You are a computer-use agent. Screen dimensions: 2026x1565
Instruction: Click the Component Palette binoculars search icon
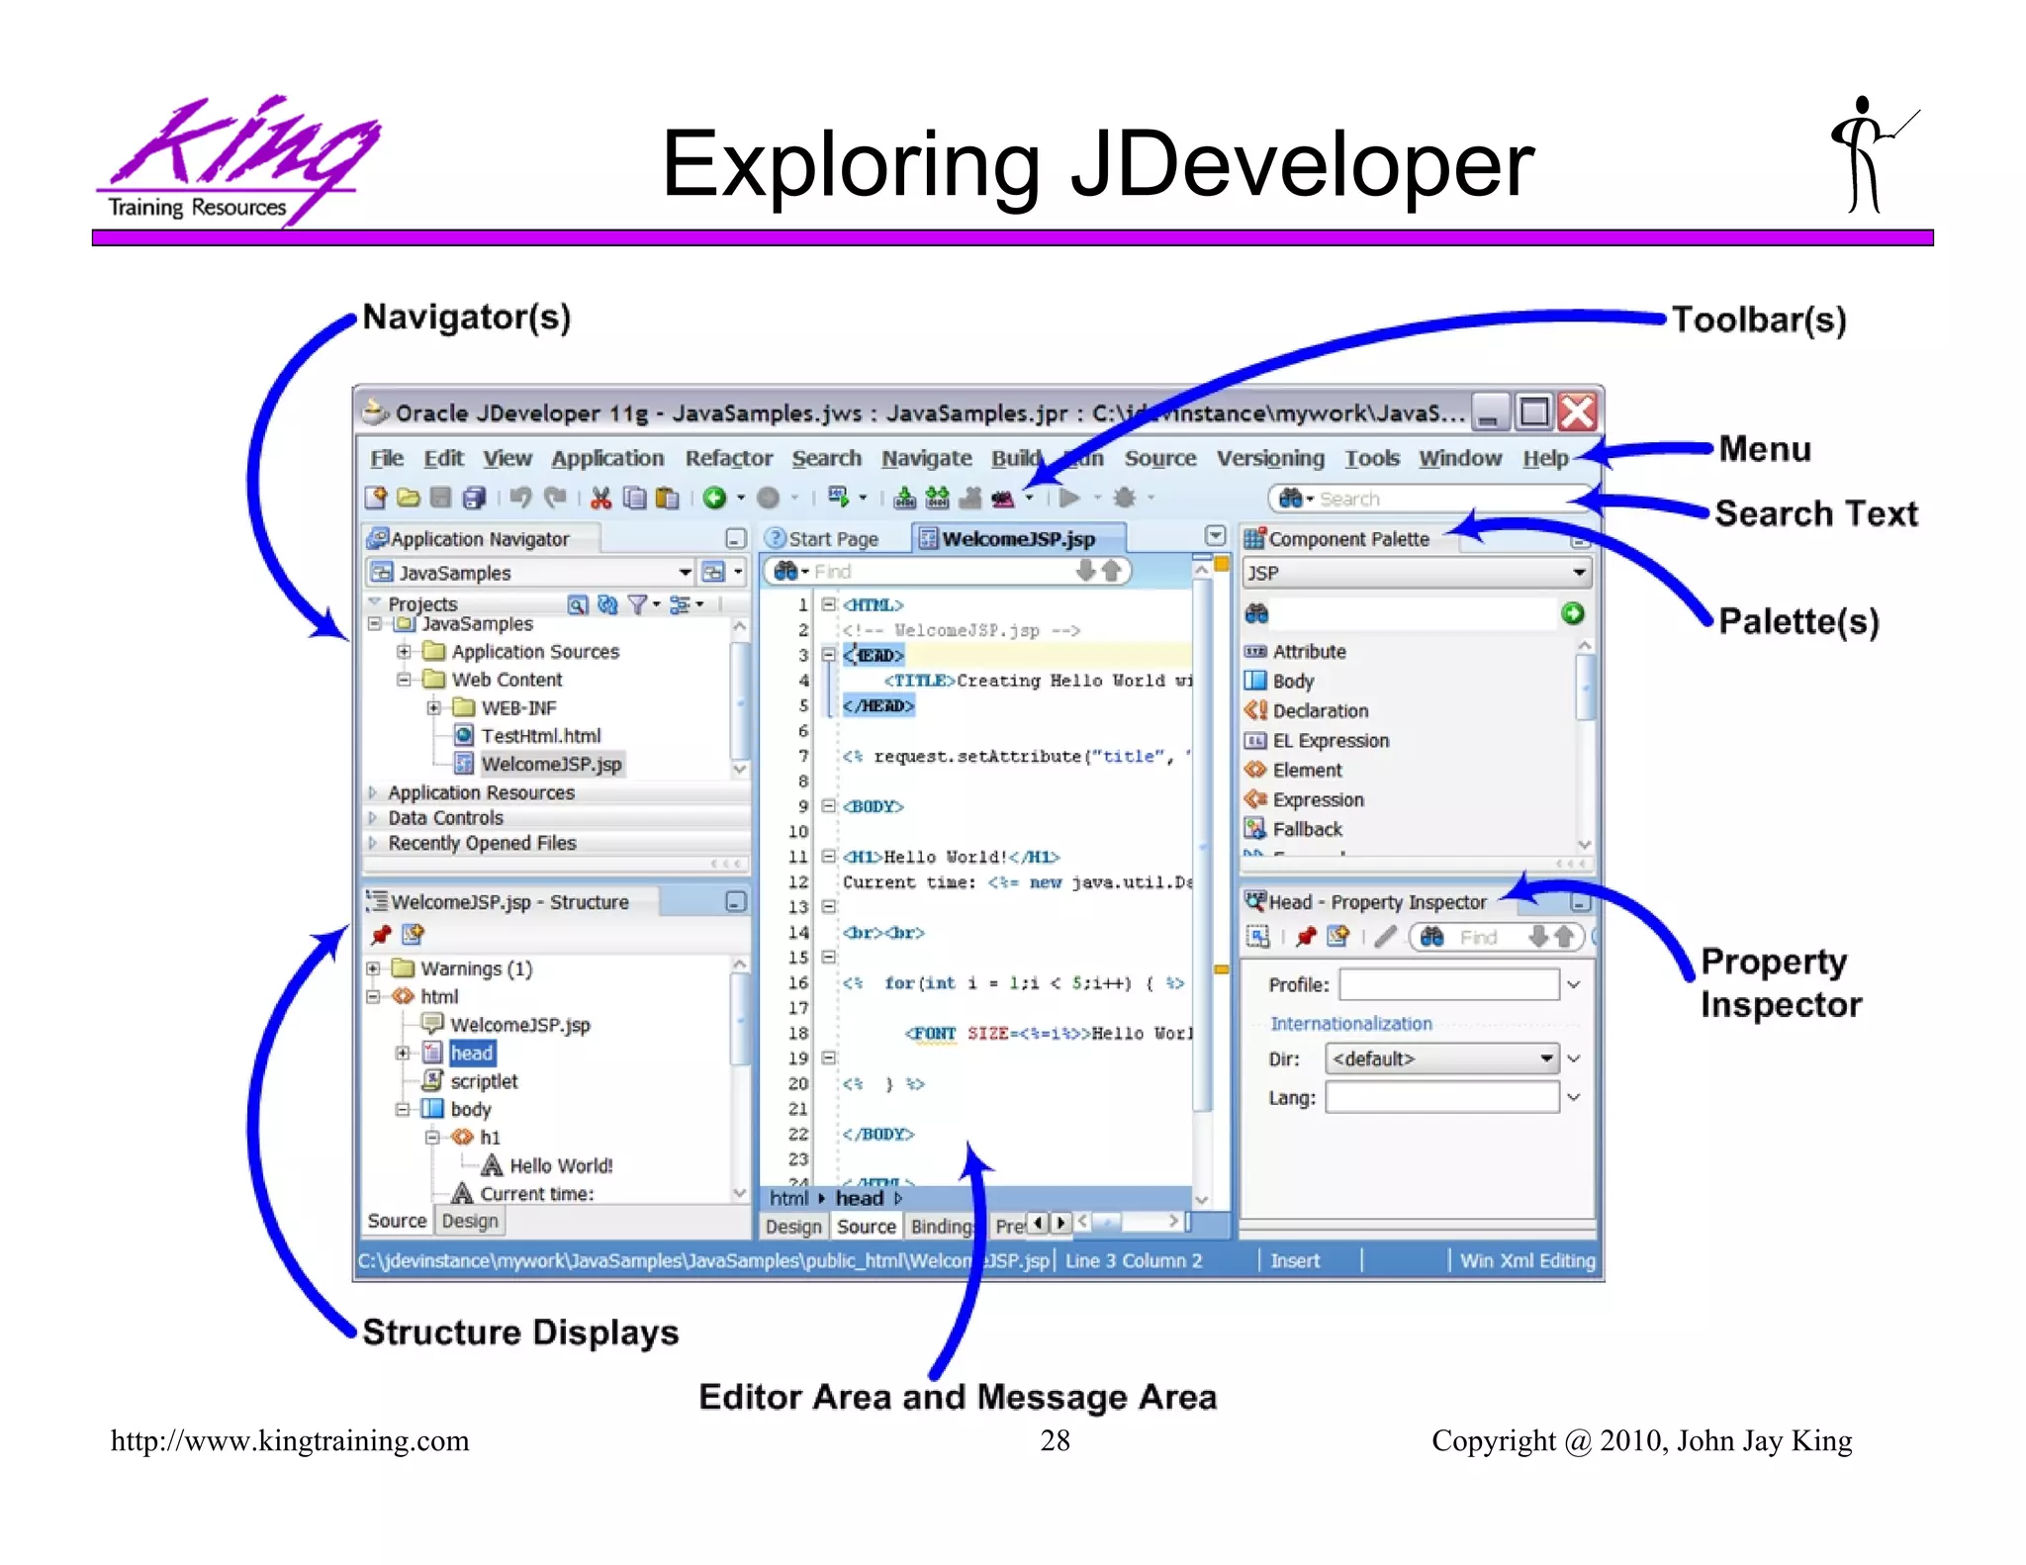1256,614
